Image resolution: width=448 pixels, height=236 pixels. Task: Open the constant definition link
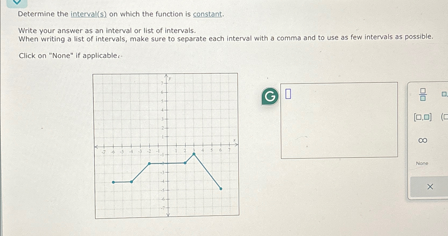[207, 14]
